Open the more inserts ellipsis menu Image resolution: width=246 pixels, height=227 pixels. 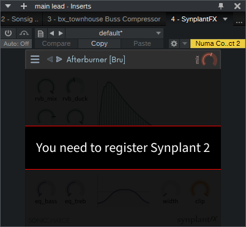[x=239, y=21]
